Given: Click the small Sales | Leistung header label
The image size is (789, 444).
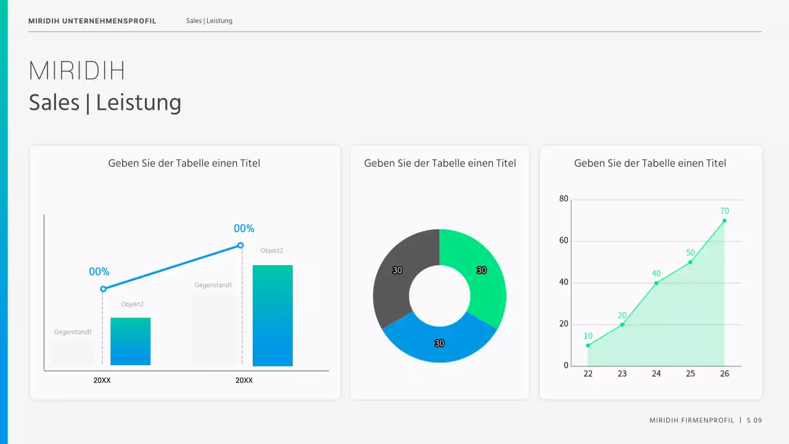Looking at the screenshot, I should point(209,21).
